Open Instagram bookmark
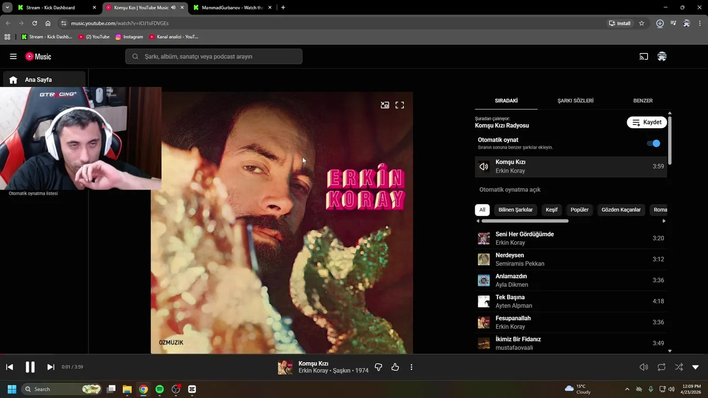Viewport: 708px width, 398px height. point(129,37)
